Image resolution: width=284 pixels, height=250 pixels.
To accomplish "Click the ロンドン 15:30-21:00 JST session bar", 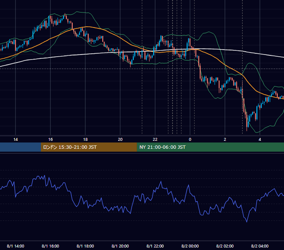I will pyautogui.click(x=89, y=147).
